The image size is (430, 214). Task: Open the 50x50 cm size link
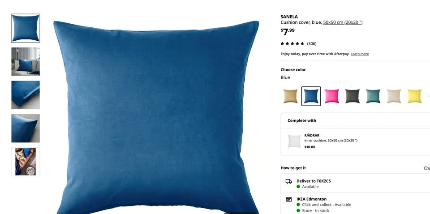(x=343, y=22)
